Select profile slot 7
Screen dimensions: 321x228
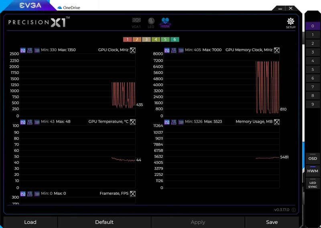point(313,87)
